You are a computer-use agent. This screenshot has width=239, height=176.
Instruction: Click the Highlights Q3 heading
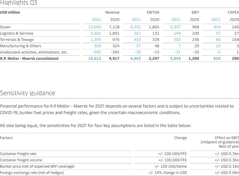tap(19, 3)
